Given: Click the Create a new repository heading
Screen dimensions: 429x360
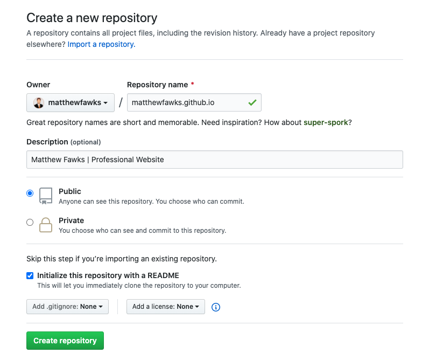Looking at the screenshot, I should click(x=92, y=18).
